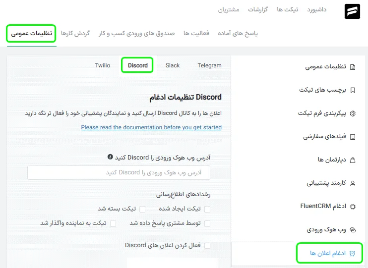368x268 pixels.
Task: Go to تیکت ها in top navigation
Action: click(288, 9)
